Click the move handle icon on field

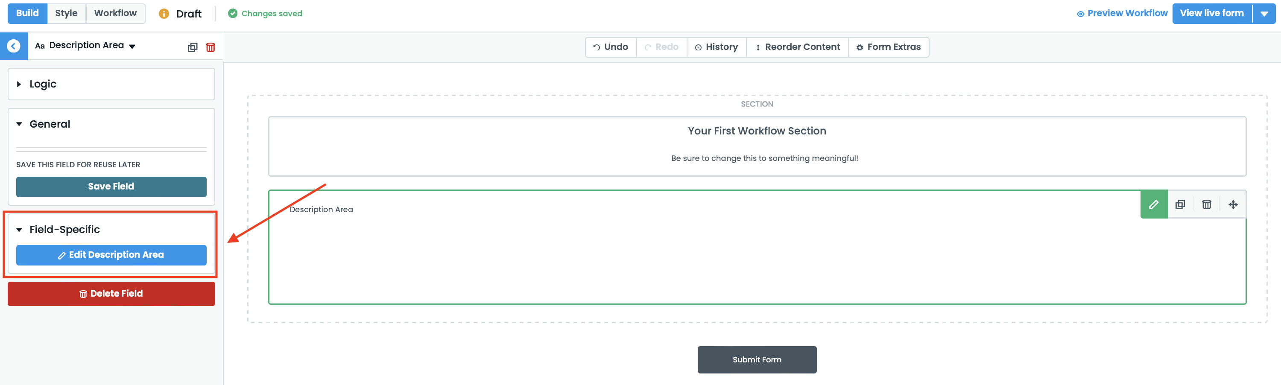click(x=1233, y=204)
